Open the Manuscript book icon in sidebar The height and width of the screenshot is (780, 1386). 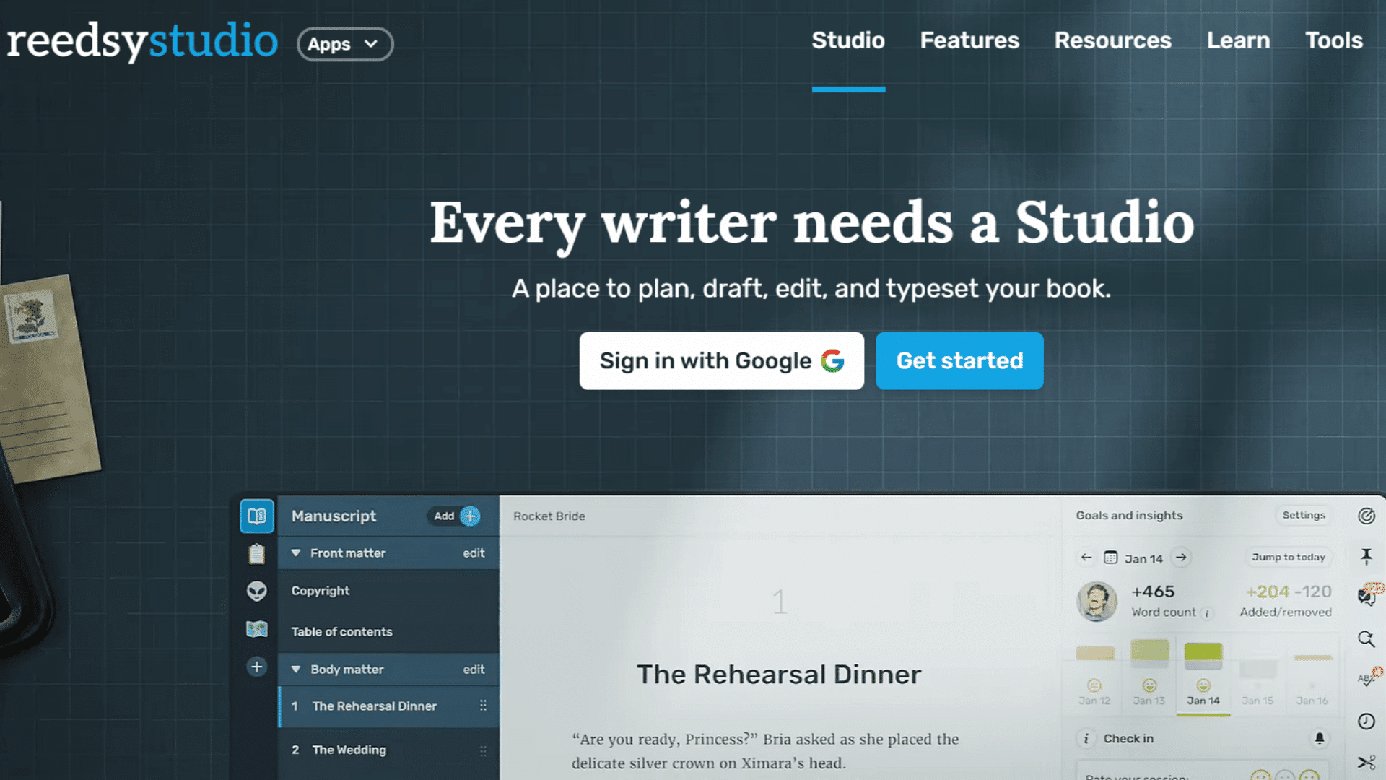257,516
